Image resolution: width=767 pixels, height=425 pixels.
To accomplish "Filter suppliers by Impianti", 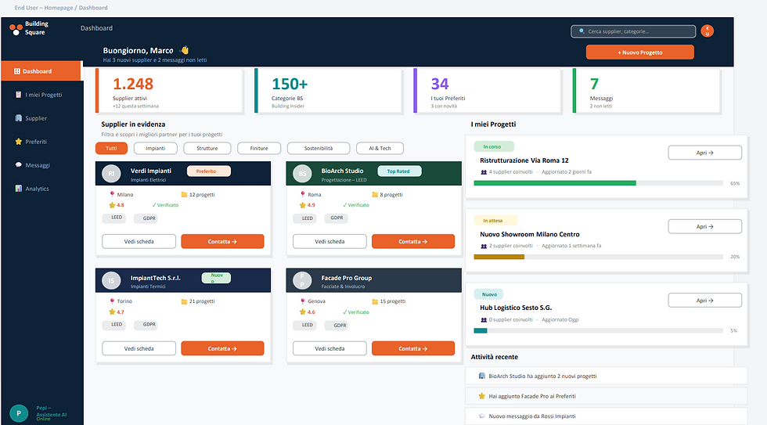I will pyautogui.click(x=155, y=148).
